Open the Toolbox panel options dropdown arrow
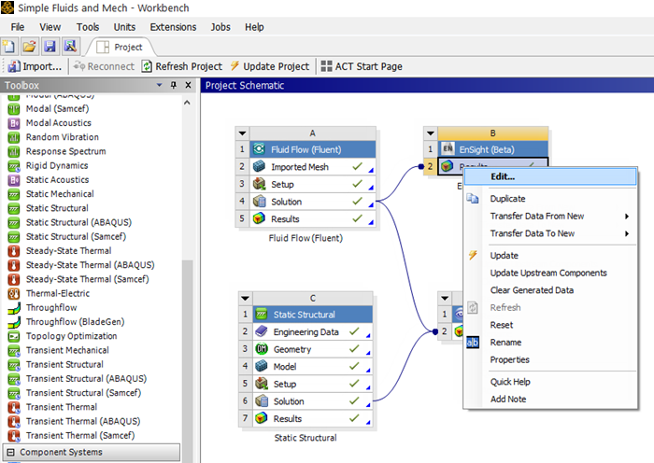The width and height of the screenshot is (654, 463). pos(160,85)
